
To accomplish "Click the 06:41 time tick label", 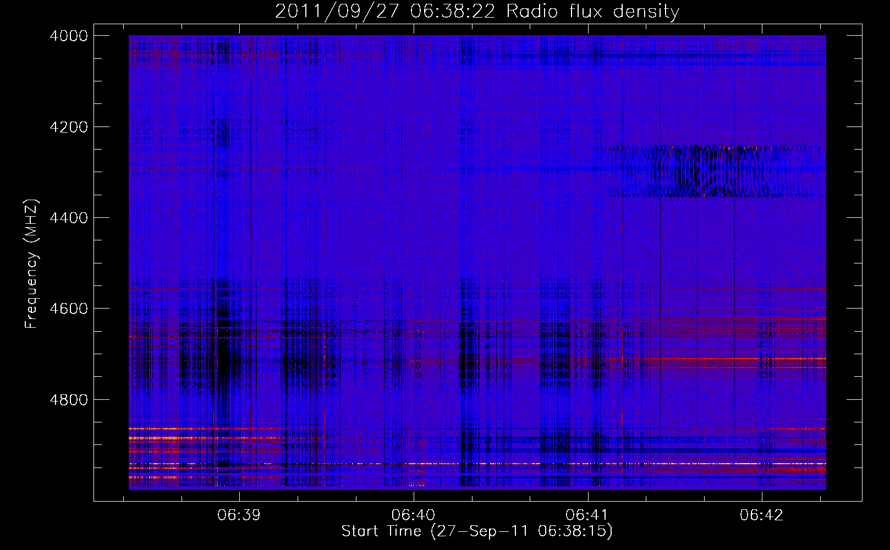I will 587,515.
